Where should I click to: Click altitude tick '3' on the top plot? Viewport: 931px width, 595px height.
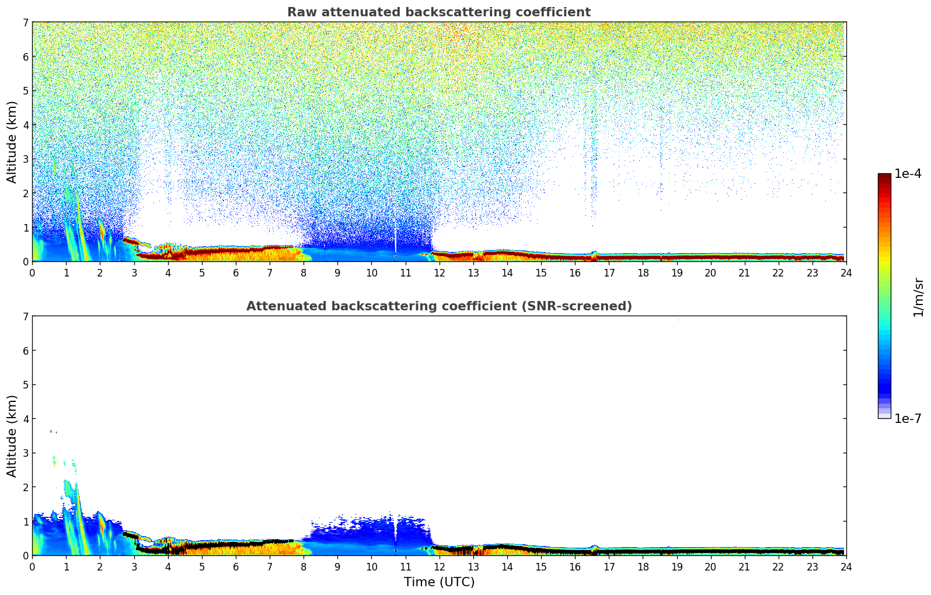click(26, 159)
